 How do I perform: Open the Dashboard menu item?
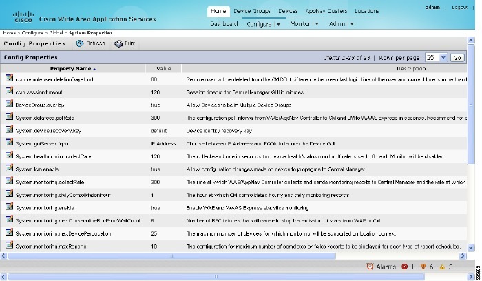pyautogui.click(x=224, y=24)
